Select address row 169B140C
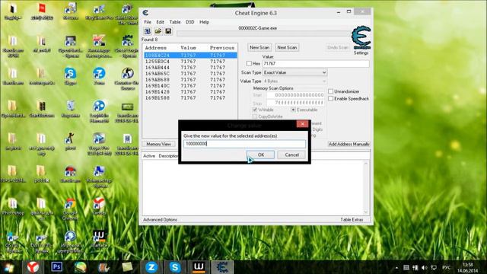The width and height of the screenshot is (487, 274). click(x=190, y=86)
